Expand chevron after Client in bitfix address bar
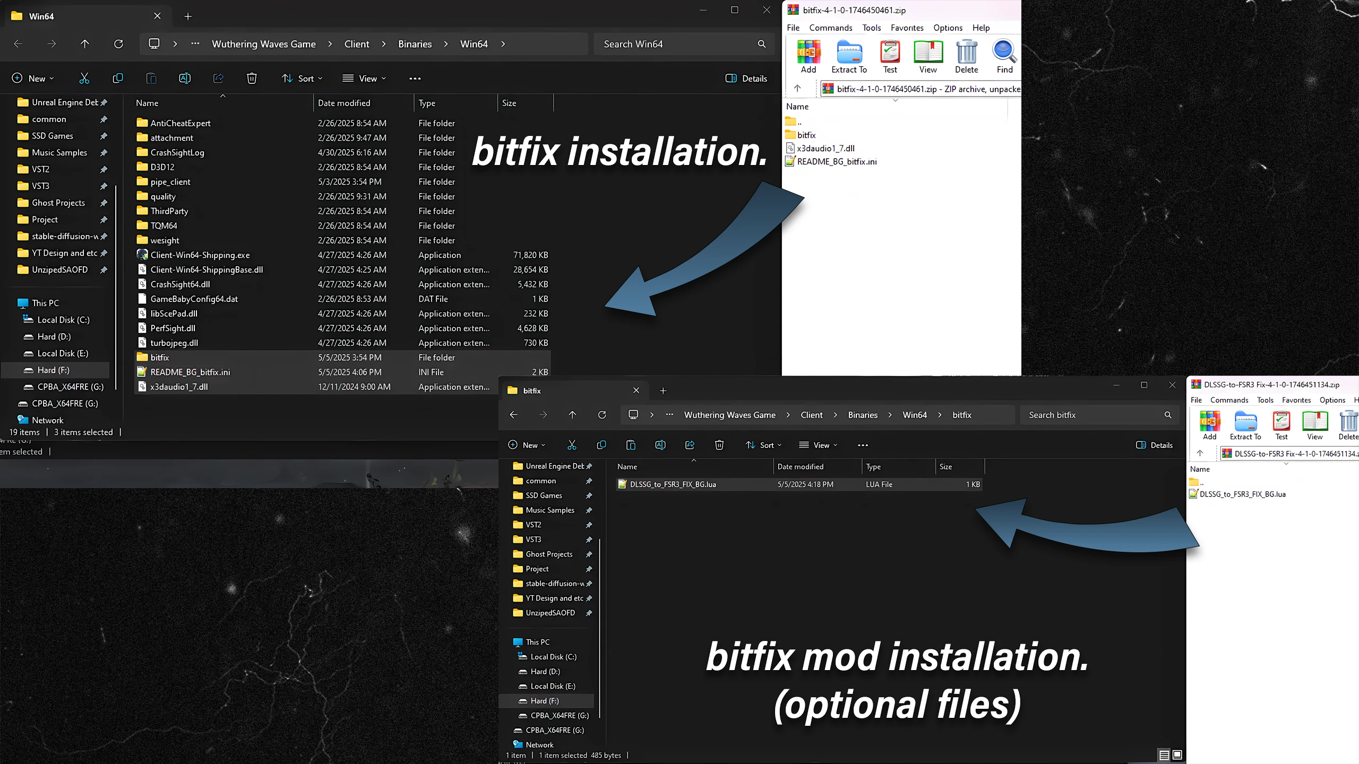 tap(835, 415)
